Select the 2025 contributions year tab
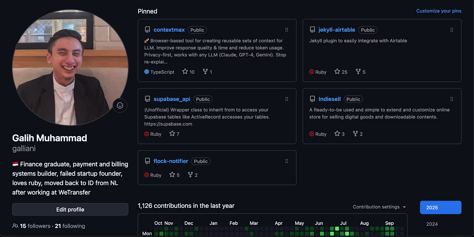Screen dimensions: 474x237 [441, 208]
